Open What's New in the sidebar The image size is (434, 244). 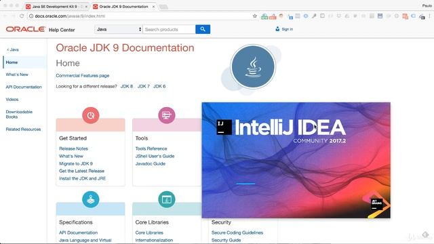(17, 75)
